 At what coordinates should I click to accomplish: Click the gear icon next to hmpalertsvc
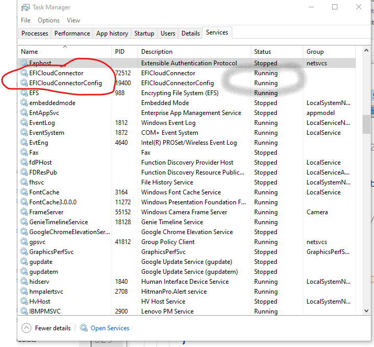click(24, 291)
